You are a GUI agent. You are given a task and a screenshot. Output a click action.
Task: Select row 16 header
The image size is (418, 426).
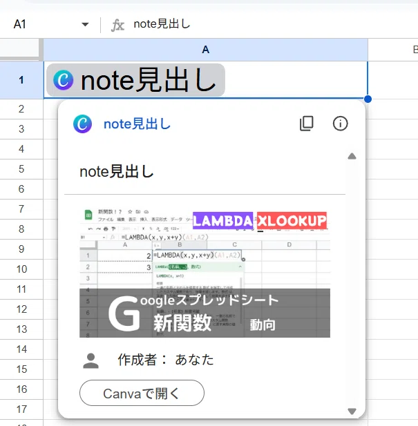pos(21,389)
